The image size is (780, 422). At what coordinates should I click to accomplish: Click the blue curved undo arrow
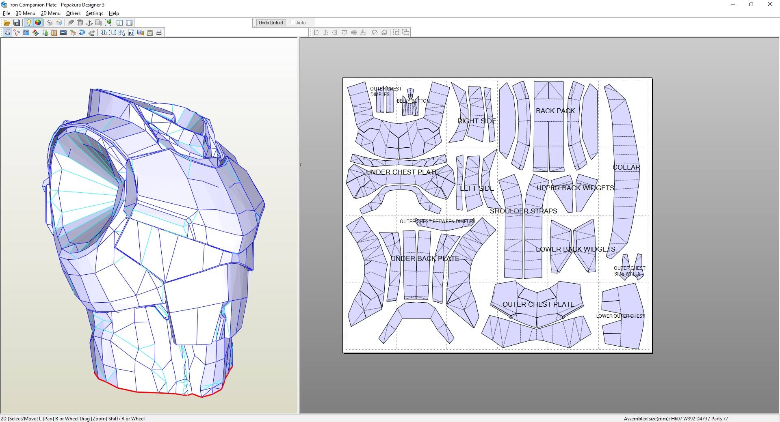82,32
